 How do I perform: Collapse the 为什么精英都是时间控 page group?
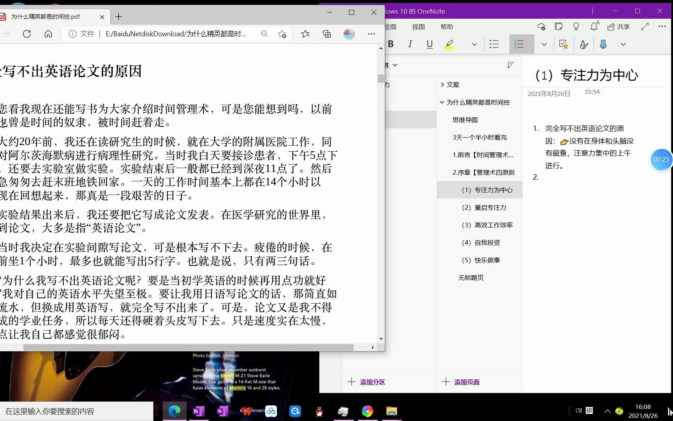pos(442,102)
